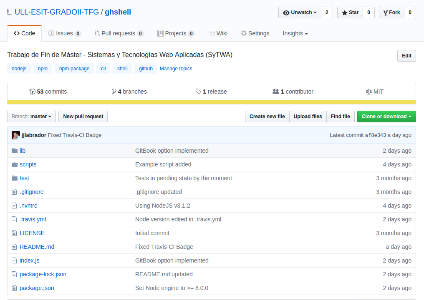Click the fork count 0
Screen dimensions: 424x300
[410, 12]
